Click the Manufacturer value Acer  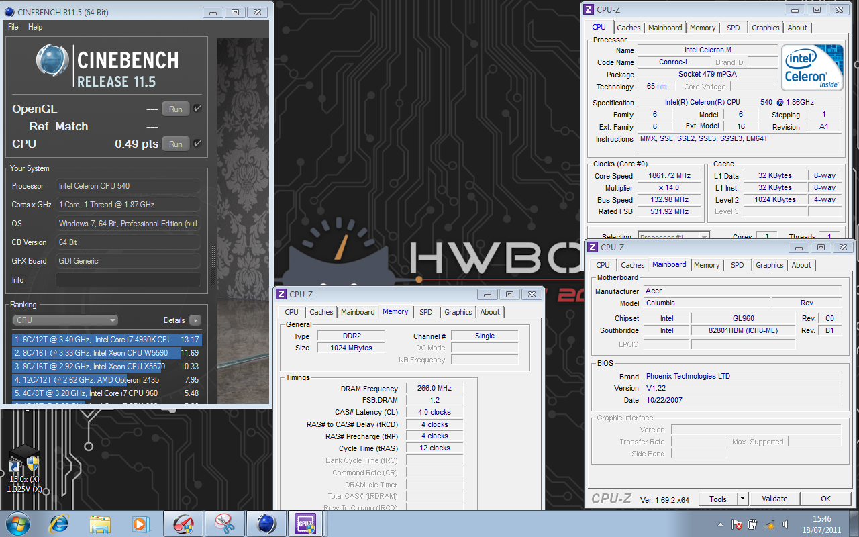(742, 291)
